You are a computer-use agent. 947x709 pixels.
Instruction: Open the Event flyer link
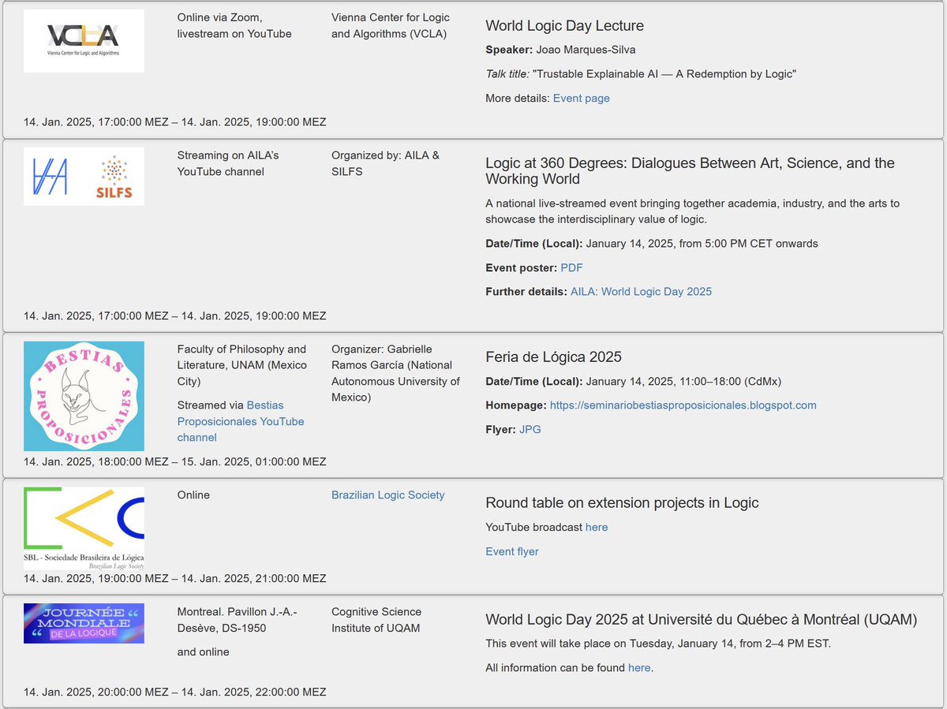click(512, 552)
